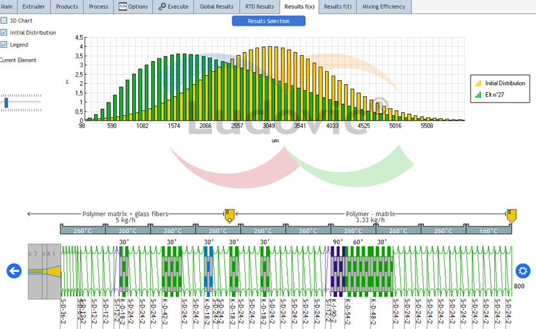Open the Results f(t) tab
The width and height of the screenshot is (536, 329).
click(338, 6)
